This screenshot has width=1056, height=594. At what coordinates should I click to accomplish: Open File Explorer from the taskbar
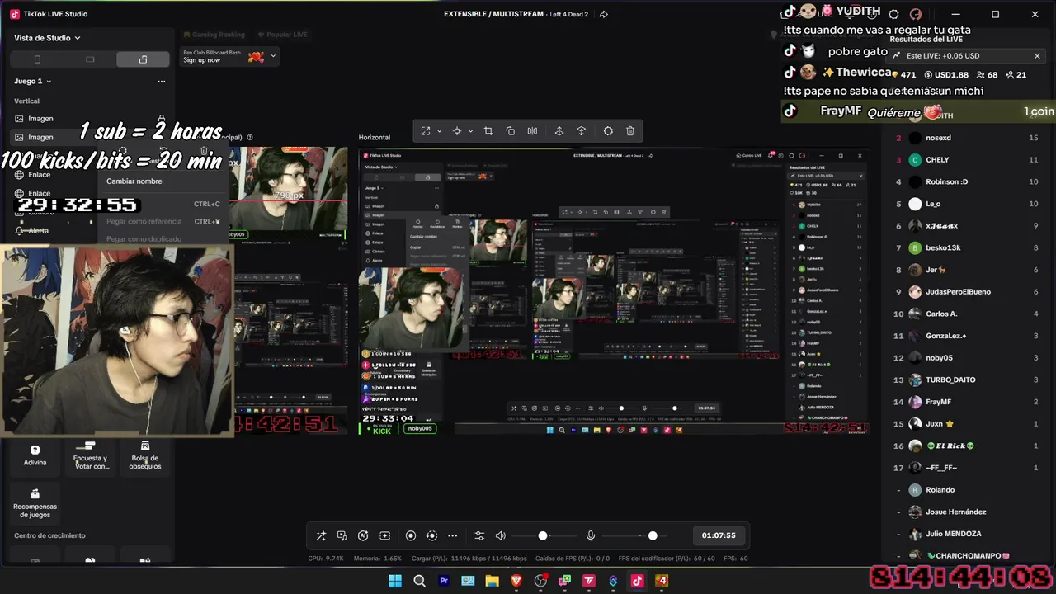point(493,581)
